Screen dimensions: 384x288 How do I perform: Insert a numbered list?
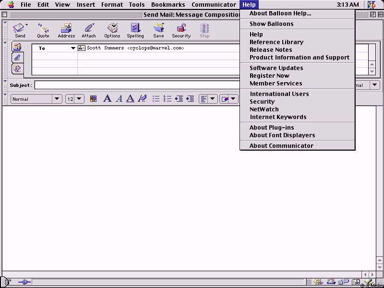point(168,99)
